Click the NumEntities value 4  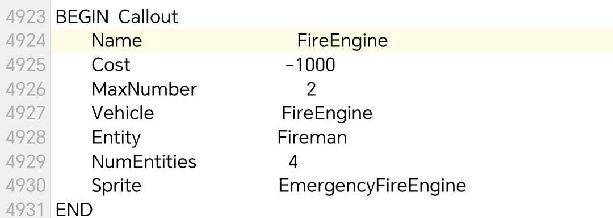tap(293, 162)
